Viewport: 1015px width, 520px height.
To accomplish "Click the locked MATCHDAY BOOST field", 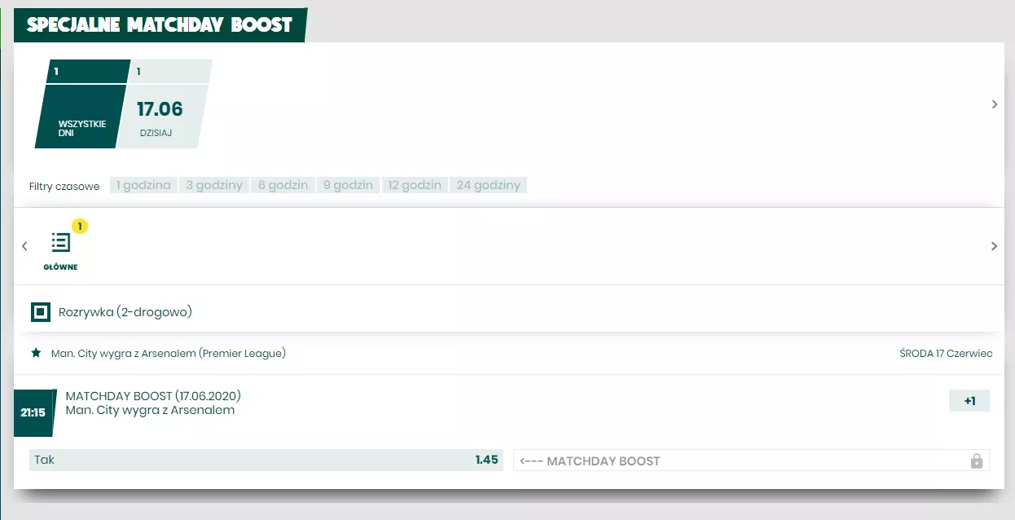I will [751, 461].
